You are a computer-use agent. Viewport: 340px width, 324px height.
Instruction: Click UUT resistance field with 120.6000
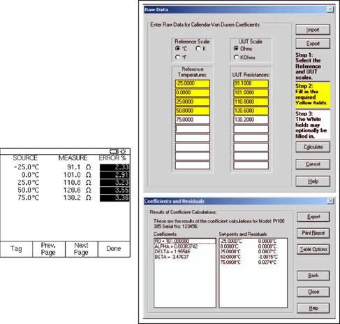tap(251, 111)
